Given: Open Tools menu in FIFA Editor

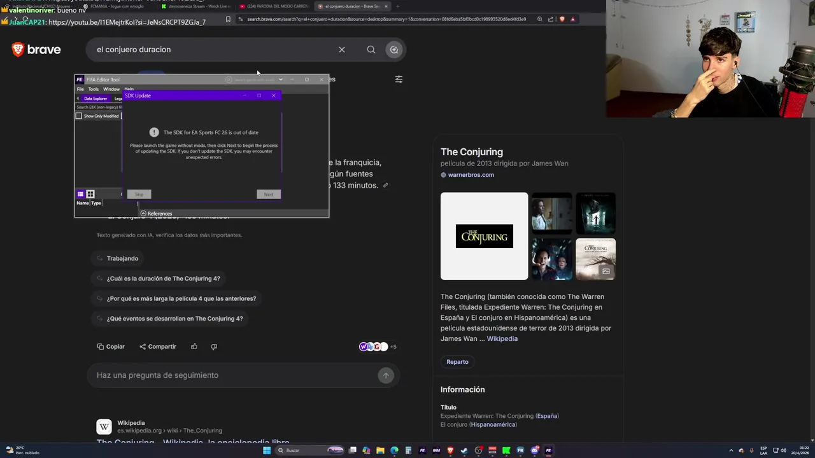Looking at the screenshot, I should (x=94, y=89).
